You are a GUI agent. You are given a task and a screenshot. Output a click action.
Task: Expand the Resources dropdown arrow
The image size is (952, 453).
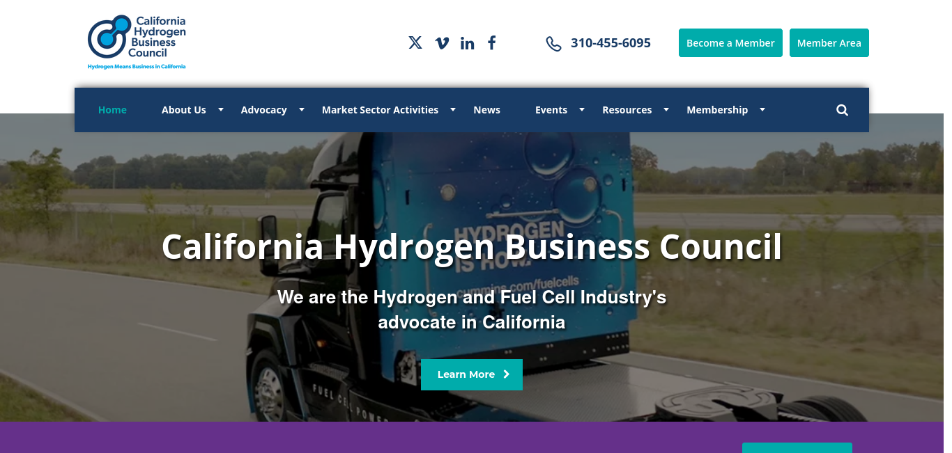click(666, 109)
